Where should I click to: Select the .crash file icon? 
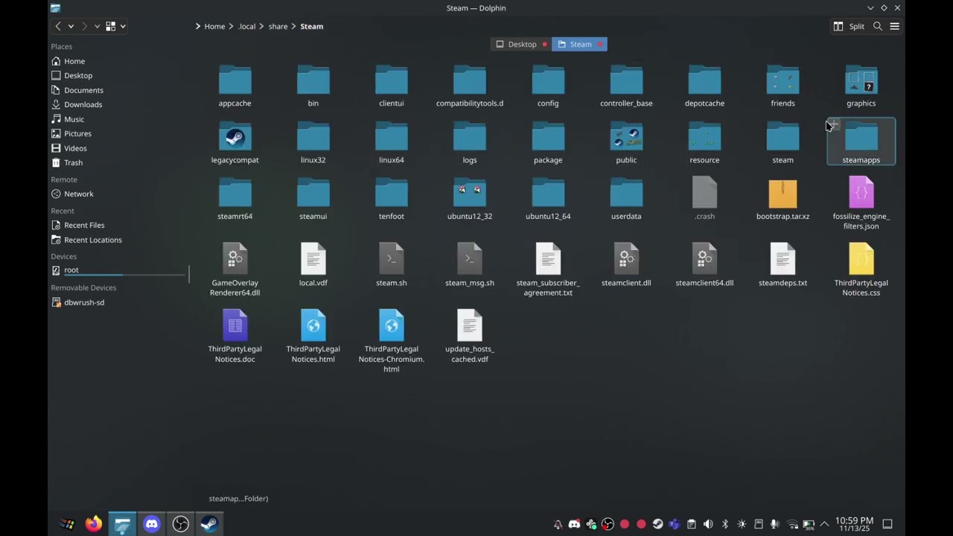pos(704,193)
